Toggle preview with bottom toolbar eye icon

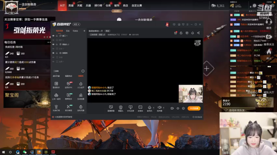(178, 108)
